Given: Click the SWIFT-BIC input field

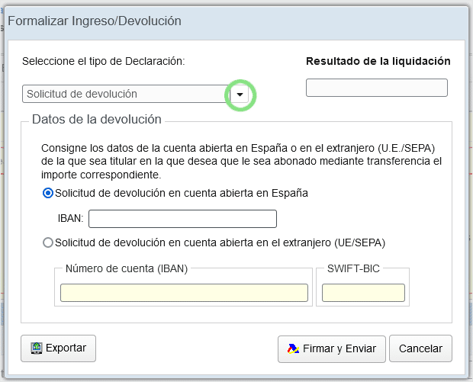Looking at the screenshot, I should coord(363,293).
